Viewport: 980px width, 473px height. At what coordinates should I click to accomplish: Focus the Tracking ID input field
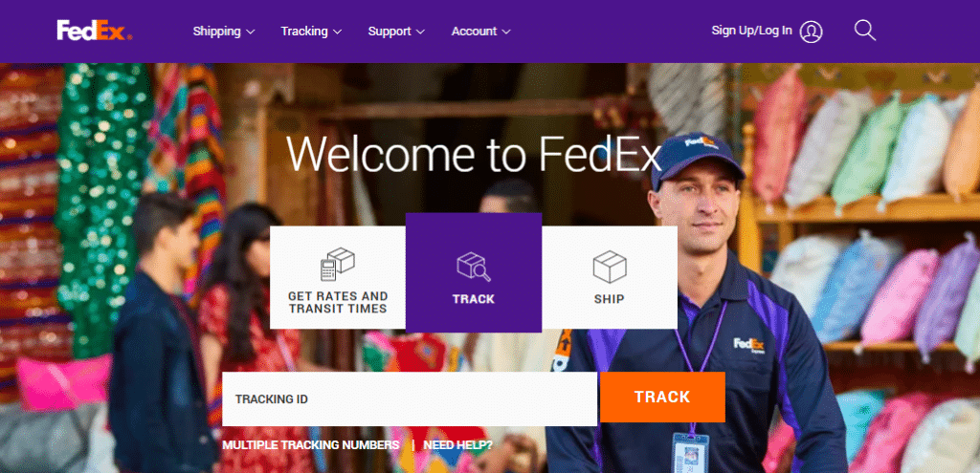tap(410, 398)
